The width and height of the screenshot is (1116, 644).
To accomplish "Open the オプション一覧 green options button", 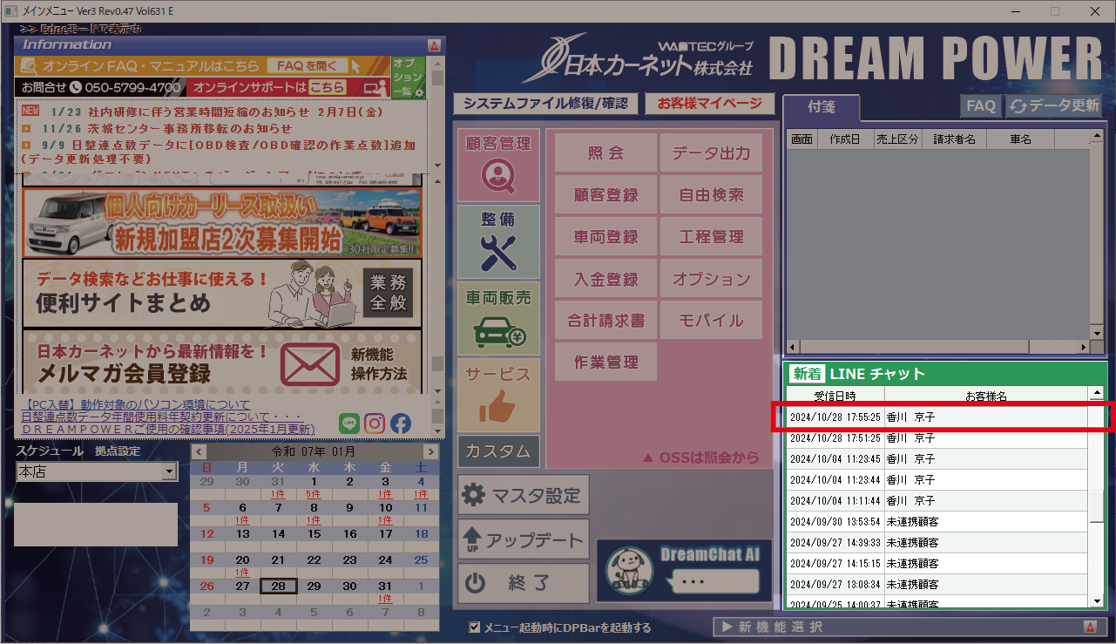I will 408,78.
